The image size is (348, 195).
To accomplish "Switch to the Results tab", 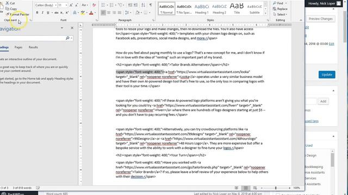I will tap(33, 47).
